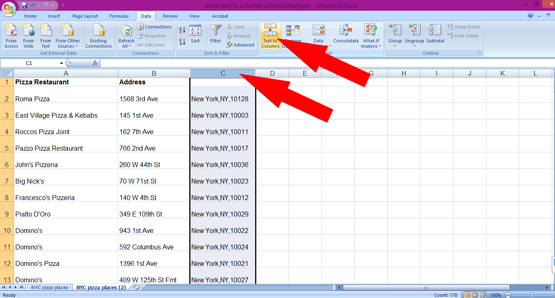Open Customize Quick Access Toolbar dropdown
This screenshot has height=298, width=555.
click(63, 5)
